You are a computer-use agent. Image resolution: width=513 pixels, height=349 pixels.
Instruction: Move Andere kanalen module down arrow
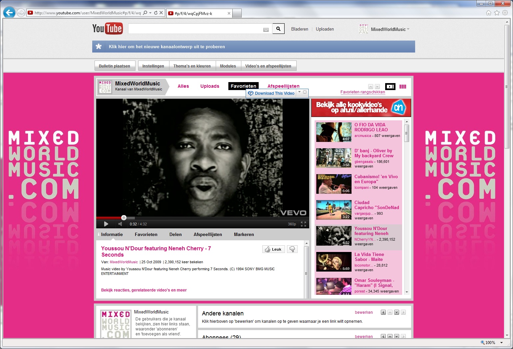pyautogui.click(x=396, y=312)
